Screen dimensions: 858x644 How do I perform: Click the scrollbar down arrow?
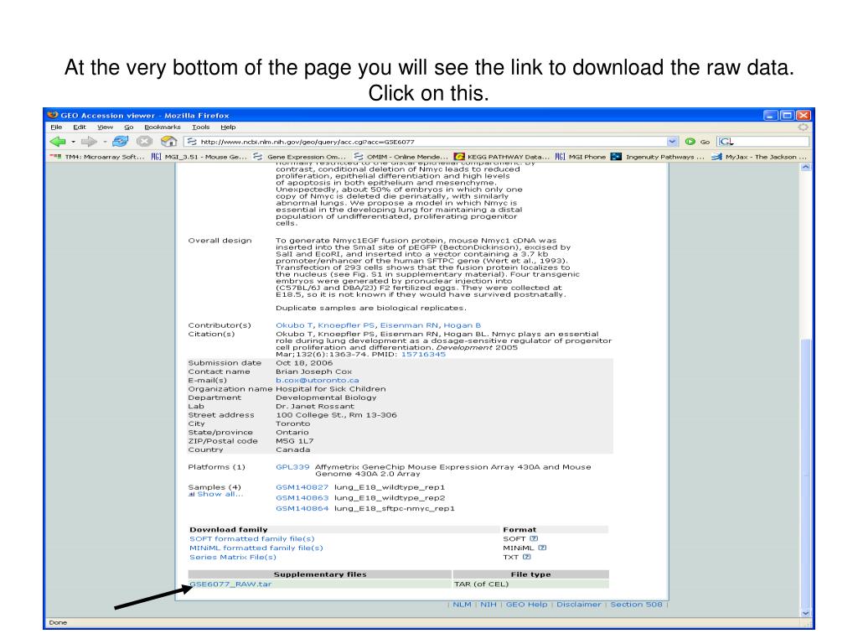click(805, 613)
